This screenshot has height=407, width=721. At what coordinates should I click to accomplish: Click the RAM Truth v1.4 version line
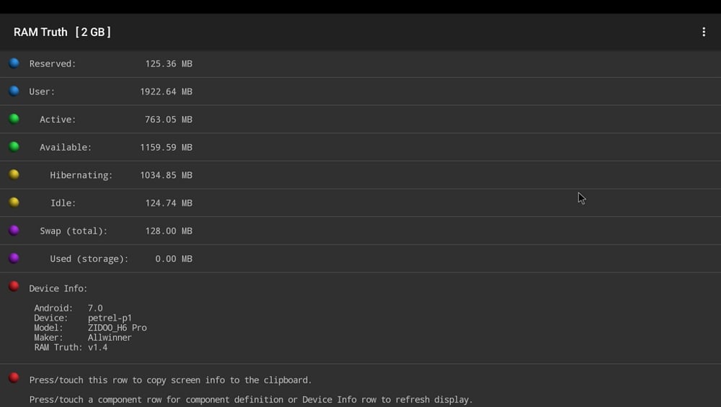71,348
